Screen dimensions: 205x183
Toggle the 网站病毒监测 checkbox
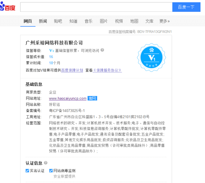[51, 171]
